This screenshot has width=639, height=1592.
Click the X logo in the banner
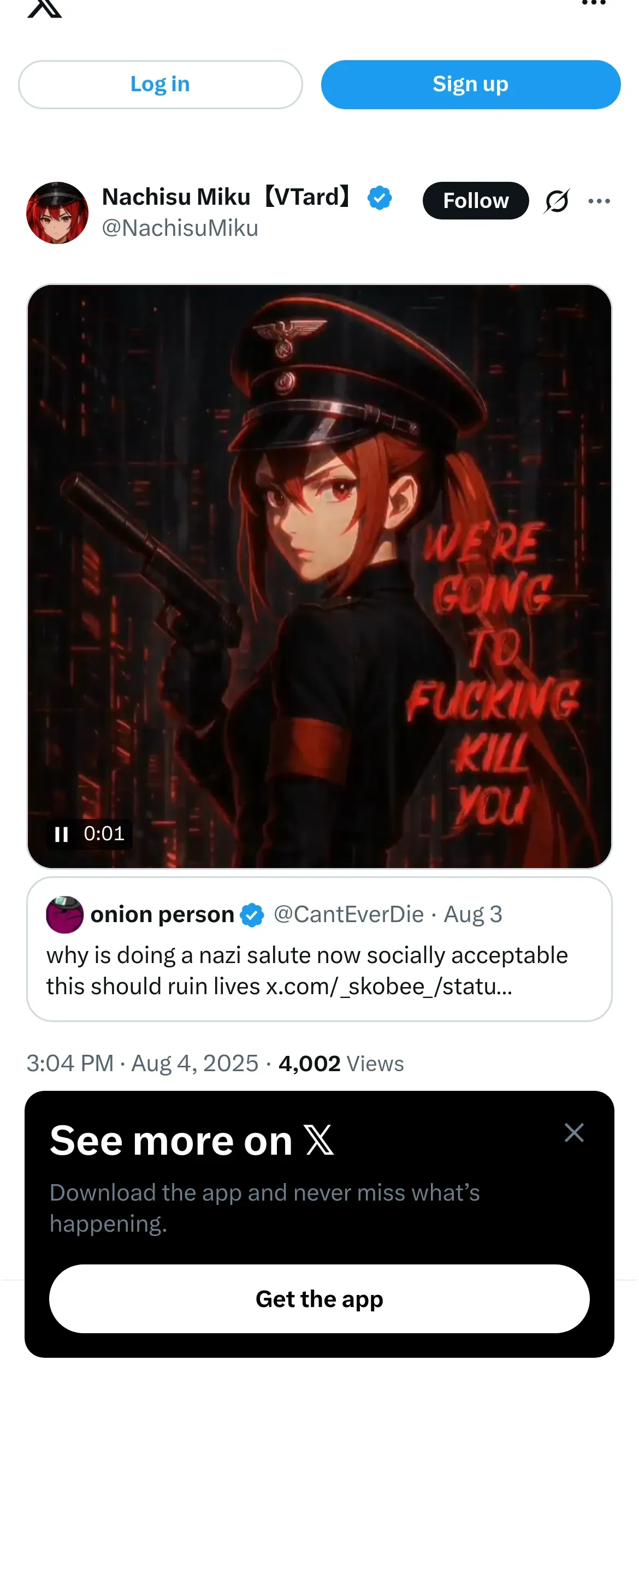click(319, 1140)
